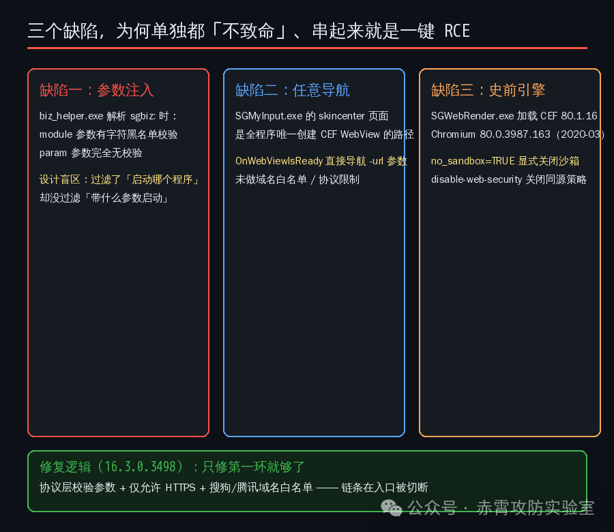Select the orange heading 缺陷三：史前引擎
This screenshot has height=532, width=614.
[488, 90]
